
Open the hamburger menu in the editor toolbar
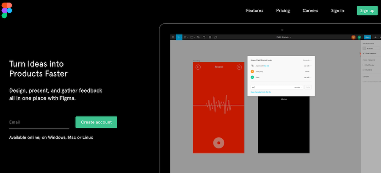(173, 37)
